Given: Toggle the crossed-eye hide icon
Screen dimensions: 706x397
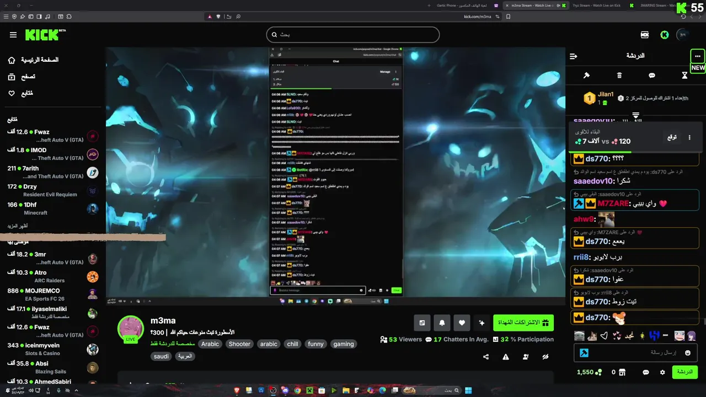Looking at the screenshot, I should pos(545,357).
